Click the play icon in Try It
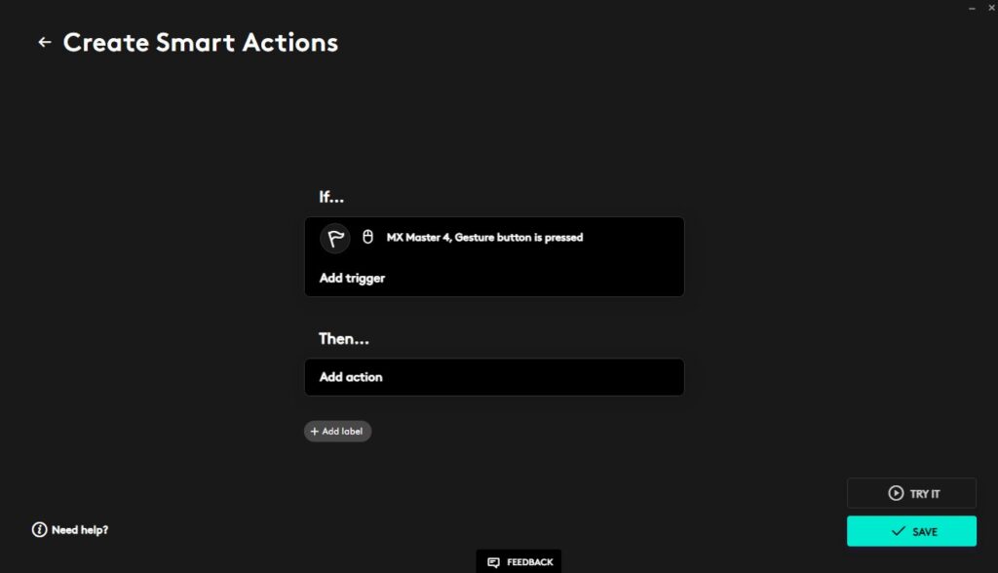998x573 pixels. point(896,493)
